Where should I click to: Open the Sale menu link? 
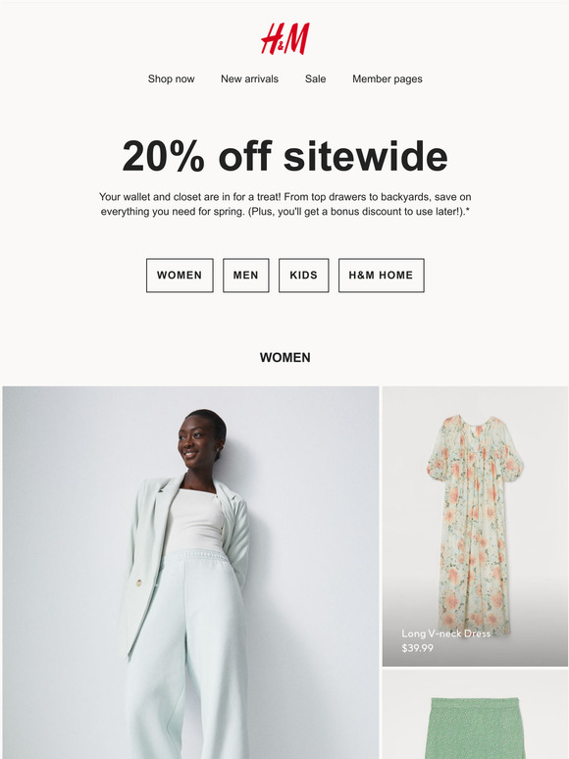(315, 78)
